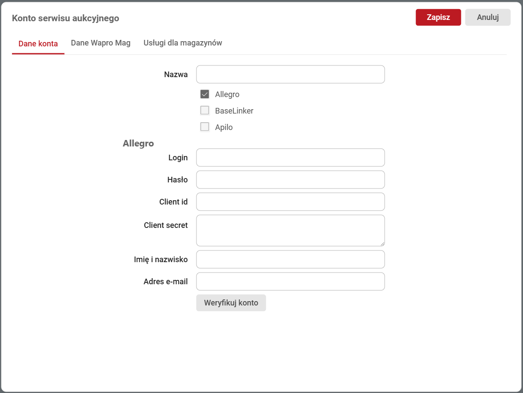Image resolution: width=523 pixels, height=393 pixels.
Task: Click the Apilo label text
Action: click(224, 127)
